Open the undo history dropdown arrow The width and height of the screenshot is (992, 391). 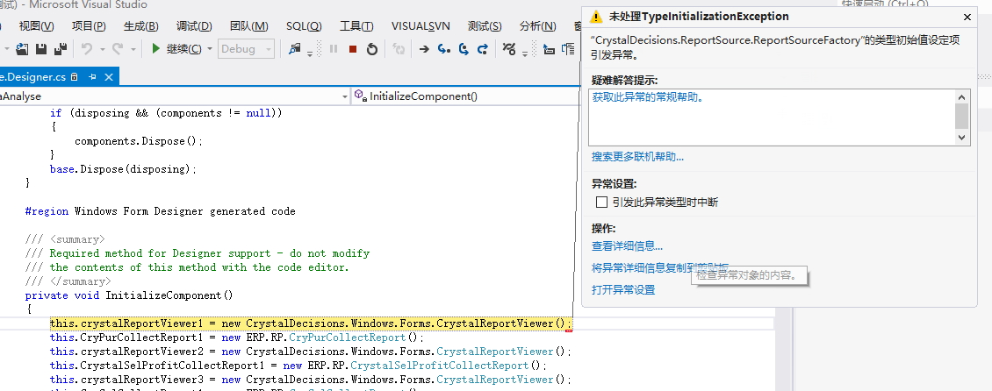103,48
